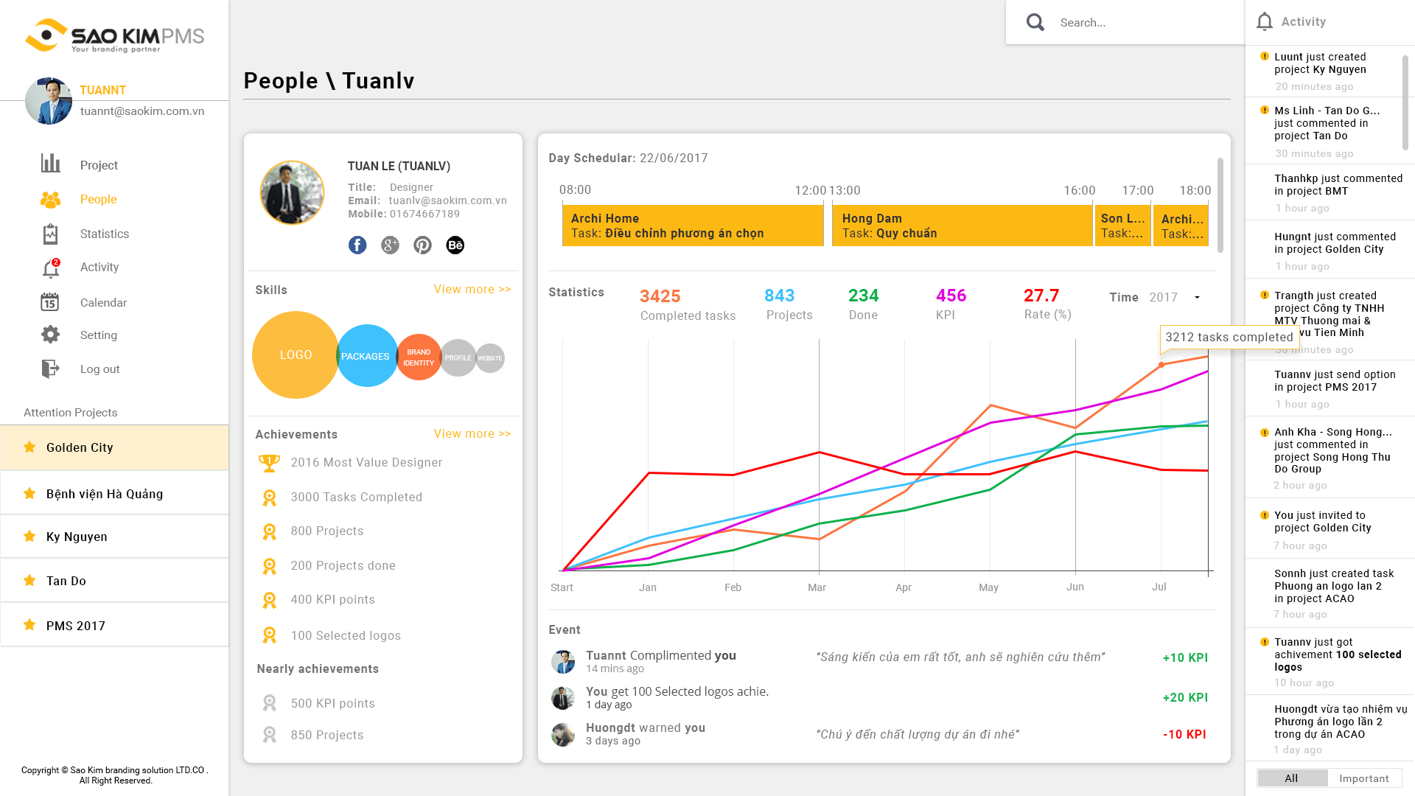
Task: Expand the Time 2017 year dropdown
Action: click(x=1197, y=298)
